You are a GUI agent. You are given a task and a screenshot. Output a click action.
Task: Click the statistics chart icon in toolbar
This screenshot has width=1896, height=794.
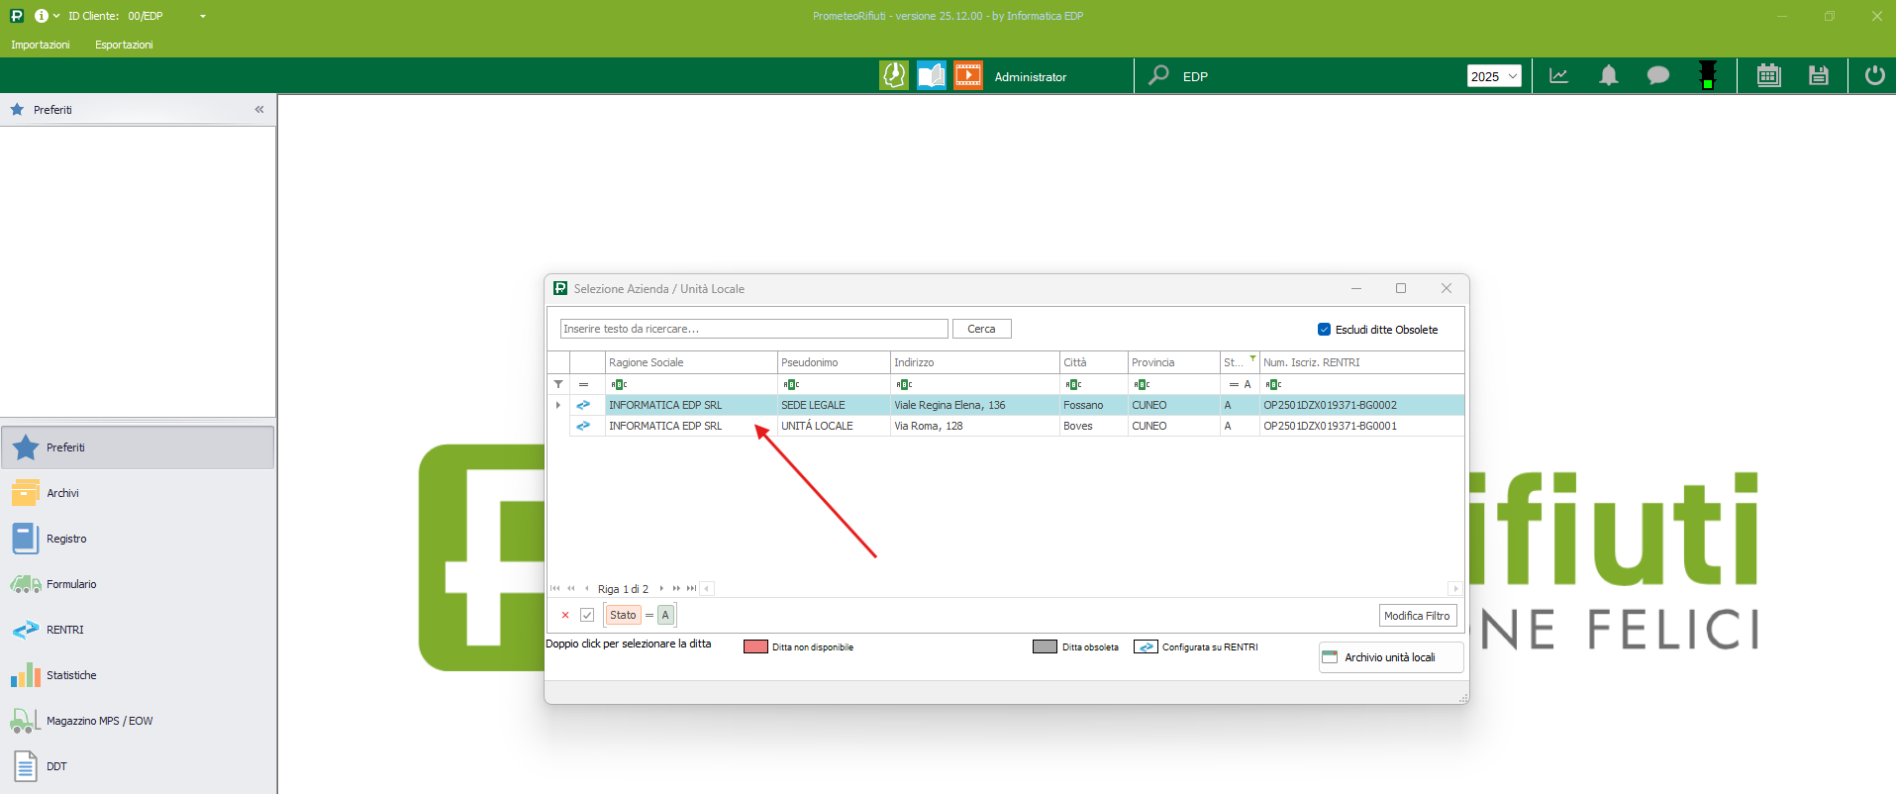click(1558, 76)
